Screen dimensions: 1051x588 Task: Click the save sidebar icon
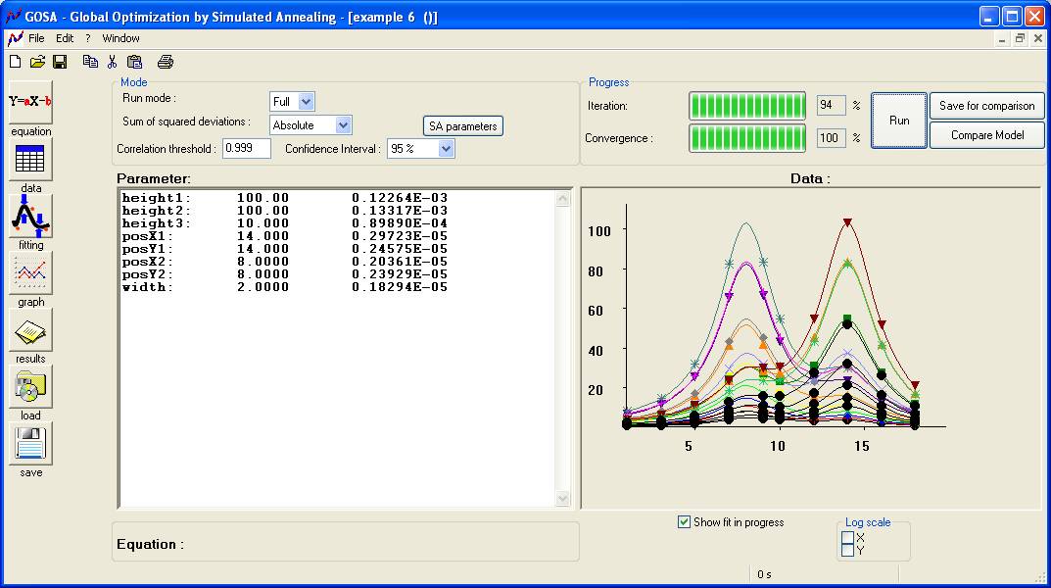[30, 444]
